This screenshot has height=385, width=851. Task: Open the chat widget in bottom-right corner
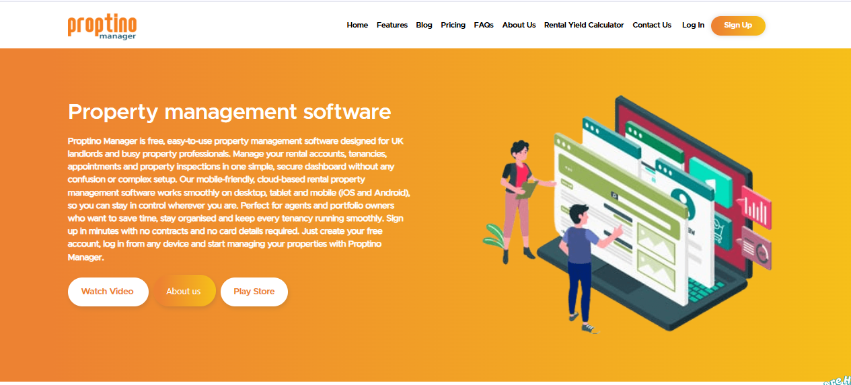(x=836, y=378)
